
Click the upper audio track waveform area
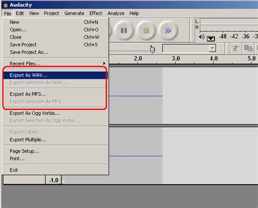point(183,96)
